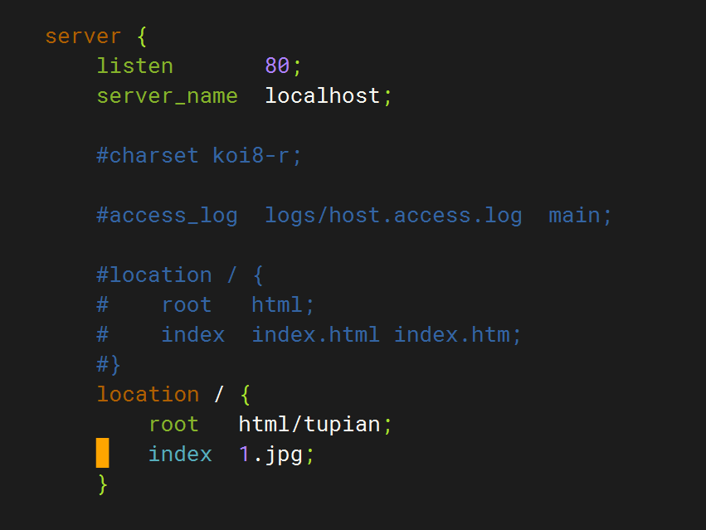Select the 'logs/host.access.log' path text
This screenshot has width=706, height=530.
coord(393,215)
